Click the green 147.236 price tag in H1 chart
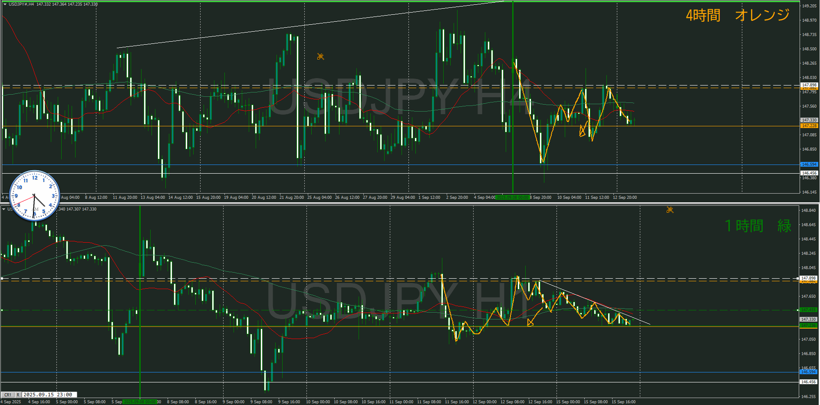The image size is (820, 405). [x=809, y=325]
